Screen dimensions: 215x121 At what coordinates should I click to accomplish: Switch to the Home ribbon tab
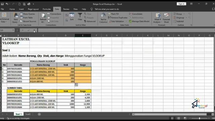[12, 9]
